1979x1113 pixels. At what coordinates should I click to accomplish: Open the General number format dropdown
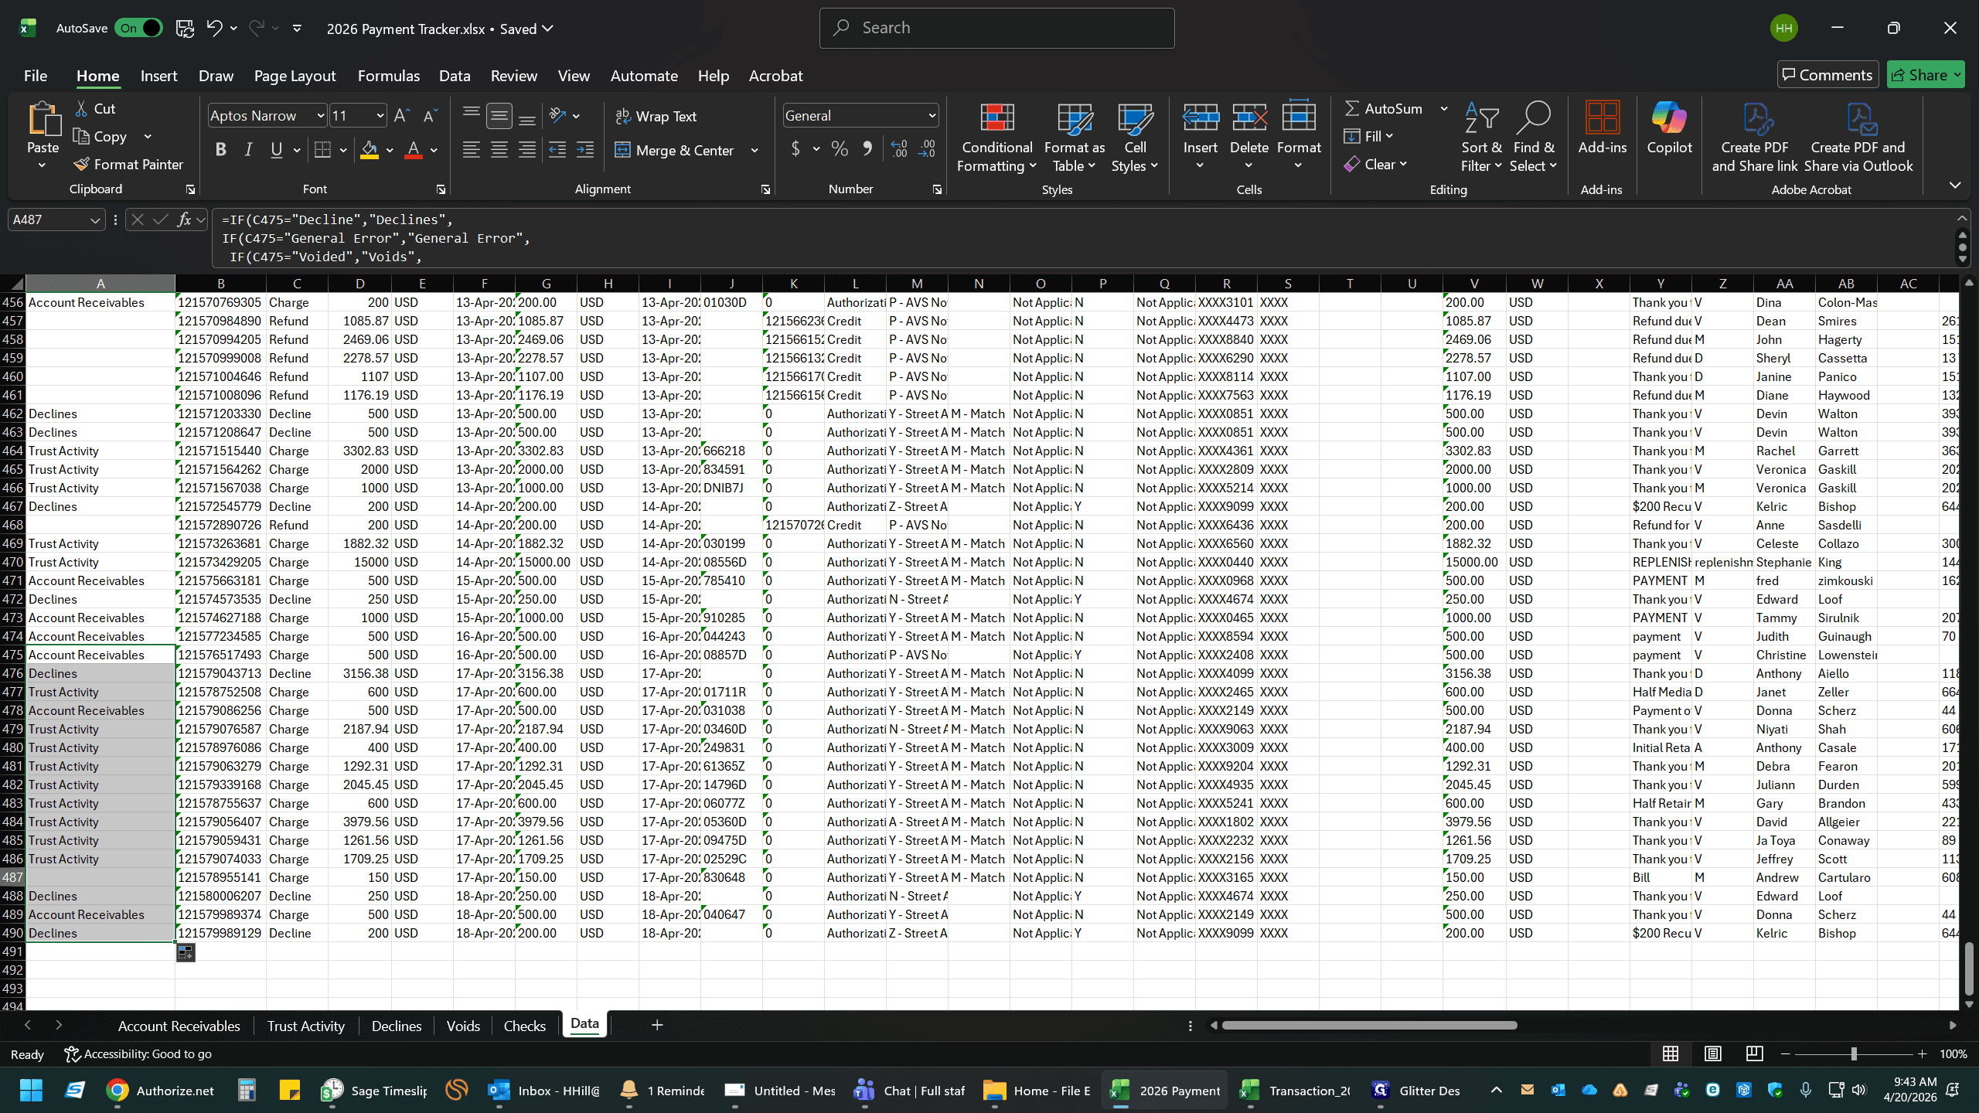click(932, 116)
